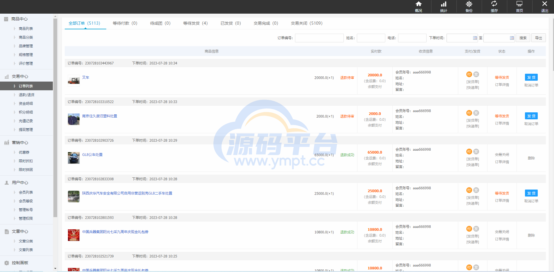This screenshot has width=554, height=272.
Task: Open 提现管理 in sidebar
Action: pyautogui.click(x=26, y=130)
